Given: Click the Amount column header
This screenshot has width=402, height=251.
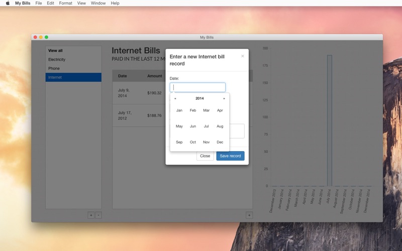Looking at the screenshot, I should click(x=155, y=76).
